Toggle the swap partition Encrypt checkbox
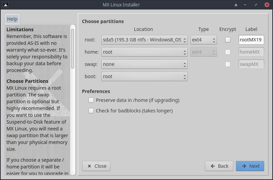 tap(227, 64)
